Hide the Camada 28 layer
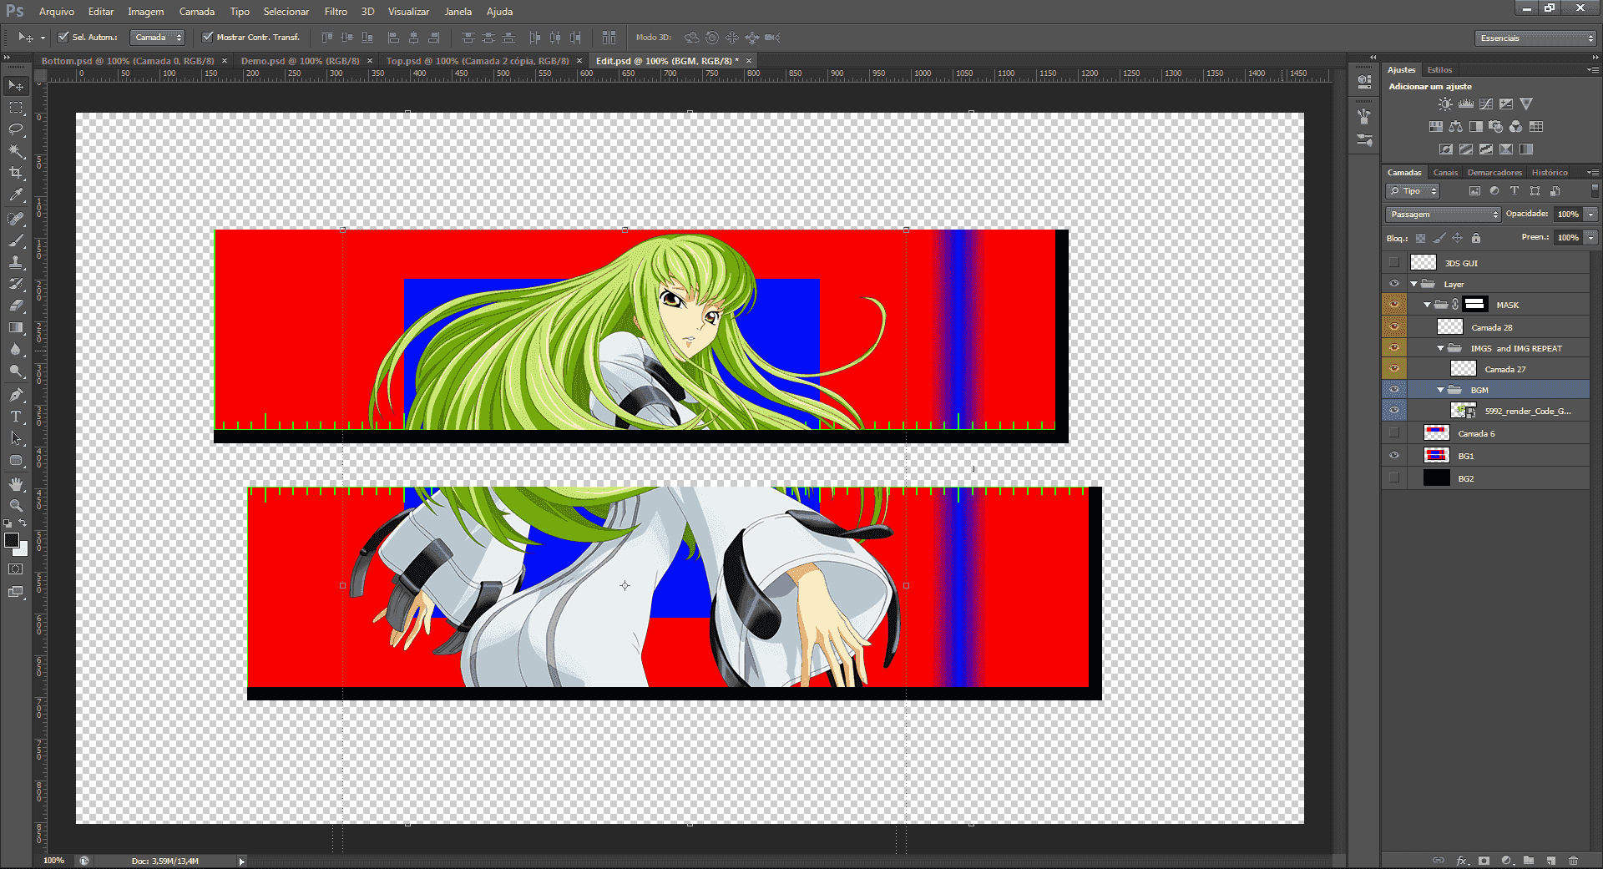Viewport: 1603px width, 869px height. tap(1394, 326)
